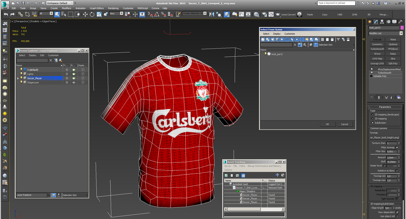Viewport: 406px width, 219px height.
Task: Toggle the Tight bounds checkbox
Action: tap(397, 198)
